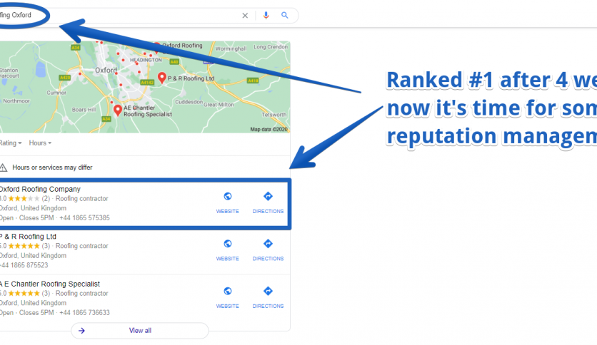Open the P & R Roofing Ltd website via the globe icon
Viewport: 597px width, 345px height.
click(x=227, y=244)
